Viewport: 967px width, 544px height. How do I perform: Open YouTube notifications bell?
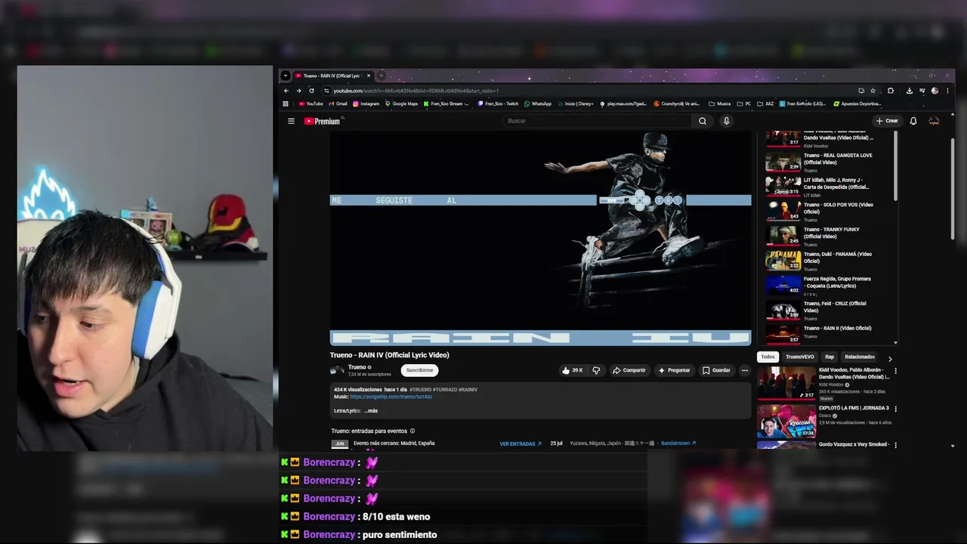coord(913,121)
